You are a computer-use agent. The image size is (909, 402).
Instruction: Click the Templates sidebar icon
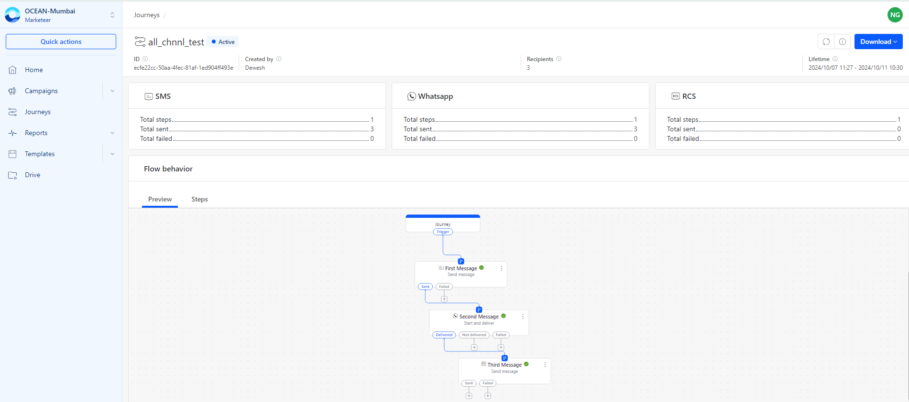click(12, 154)
